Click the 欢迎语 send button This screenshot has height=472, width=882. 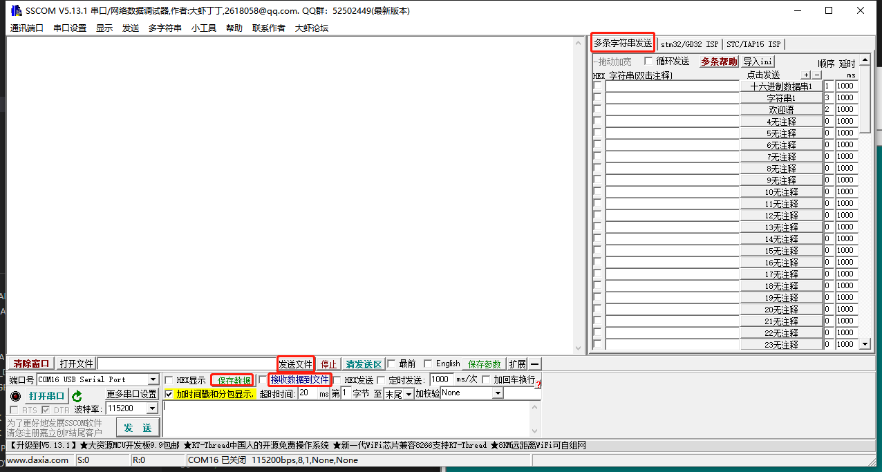click(x=781, y=110)
